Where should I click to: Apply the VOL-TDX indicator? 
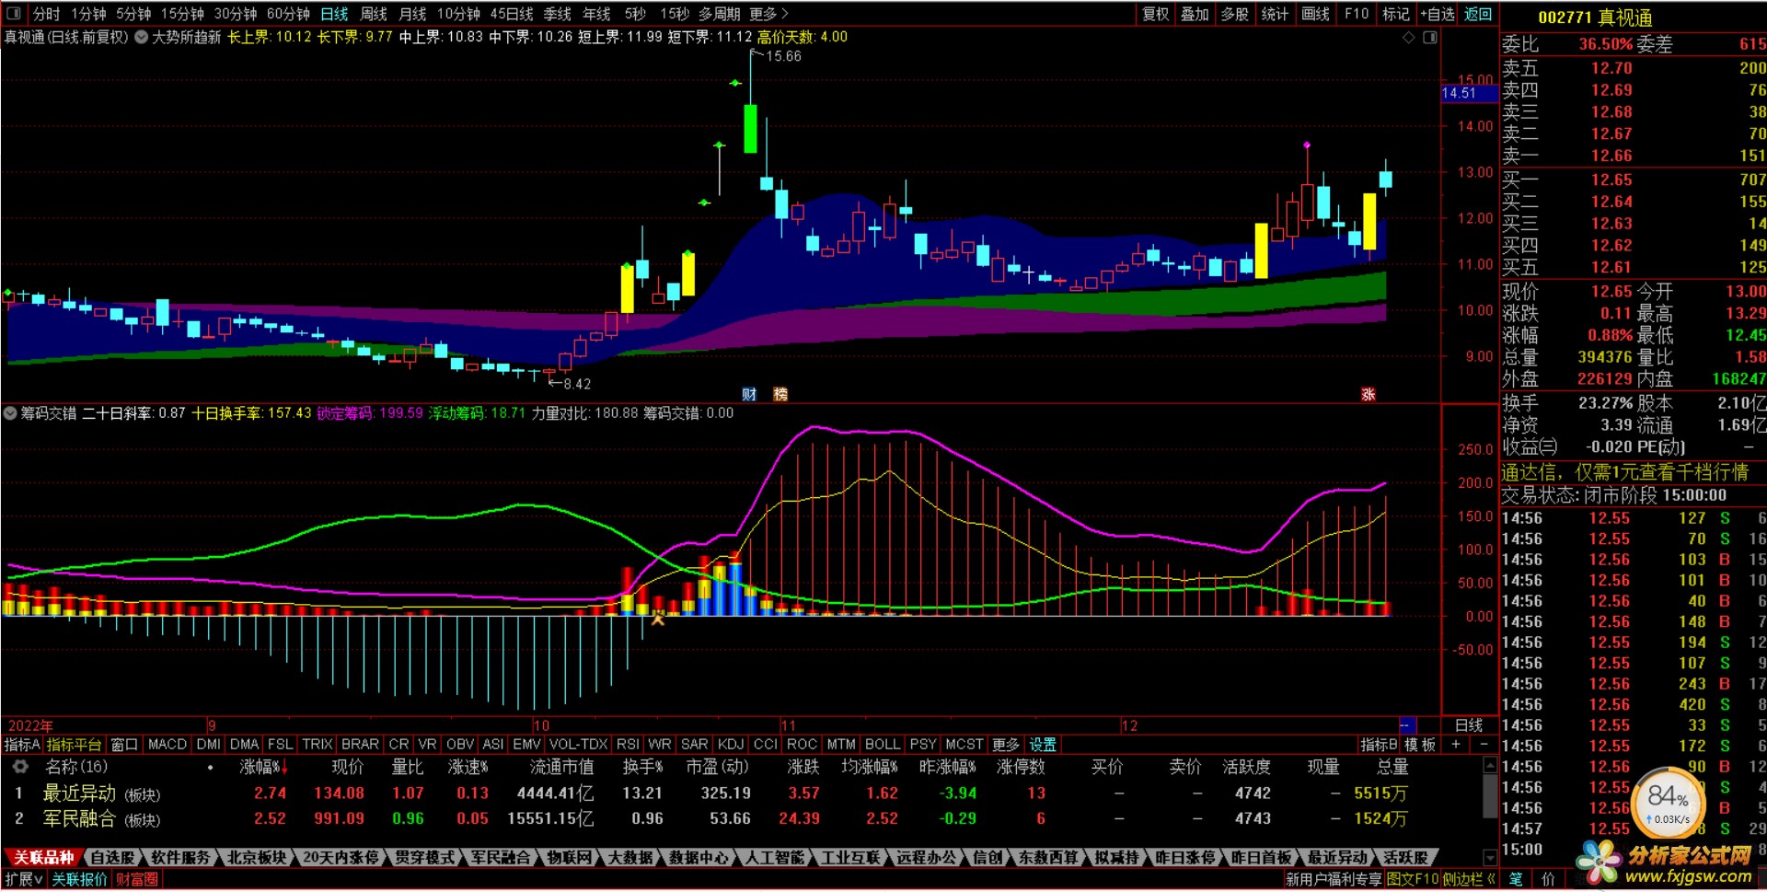click(578, 744)
